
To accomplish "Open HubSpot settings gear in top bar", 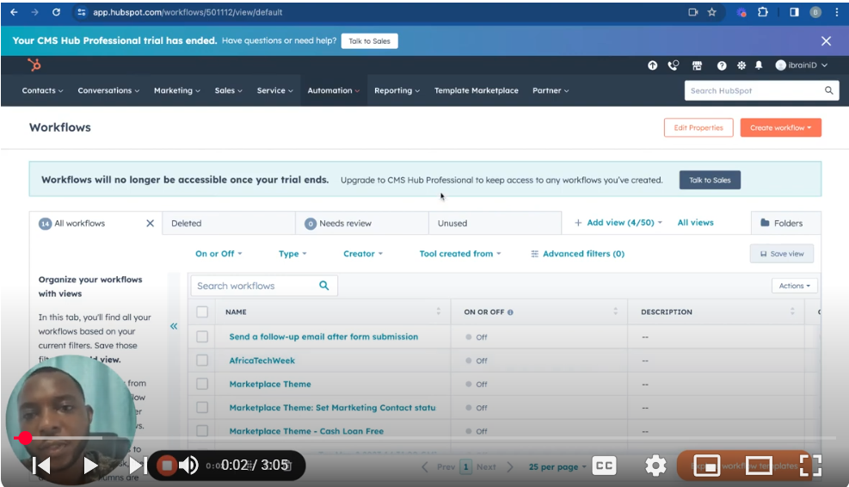I will (741, 65).
